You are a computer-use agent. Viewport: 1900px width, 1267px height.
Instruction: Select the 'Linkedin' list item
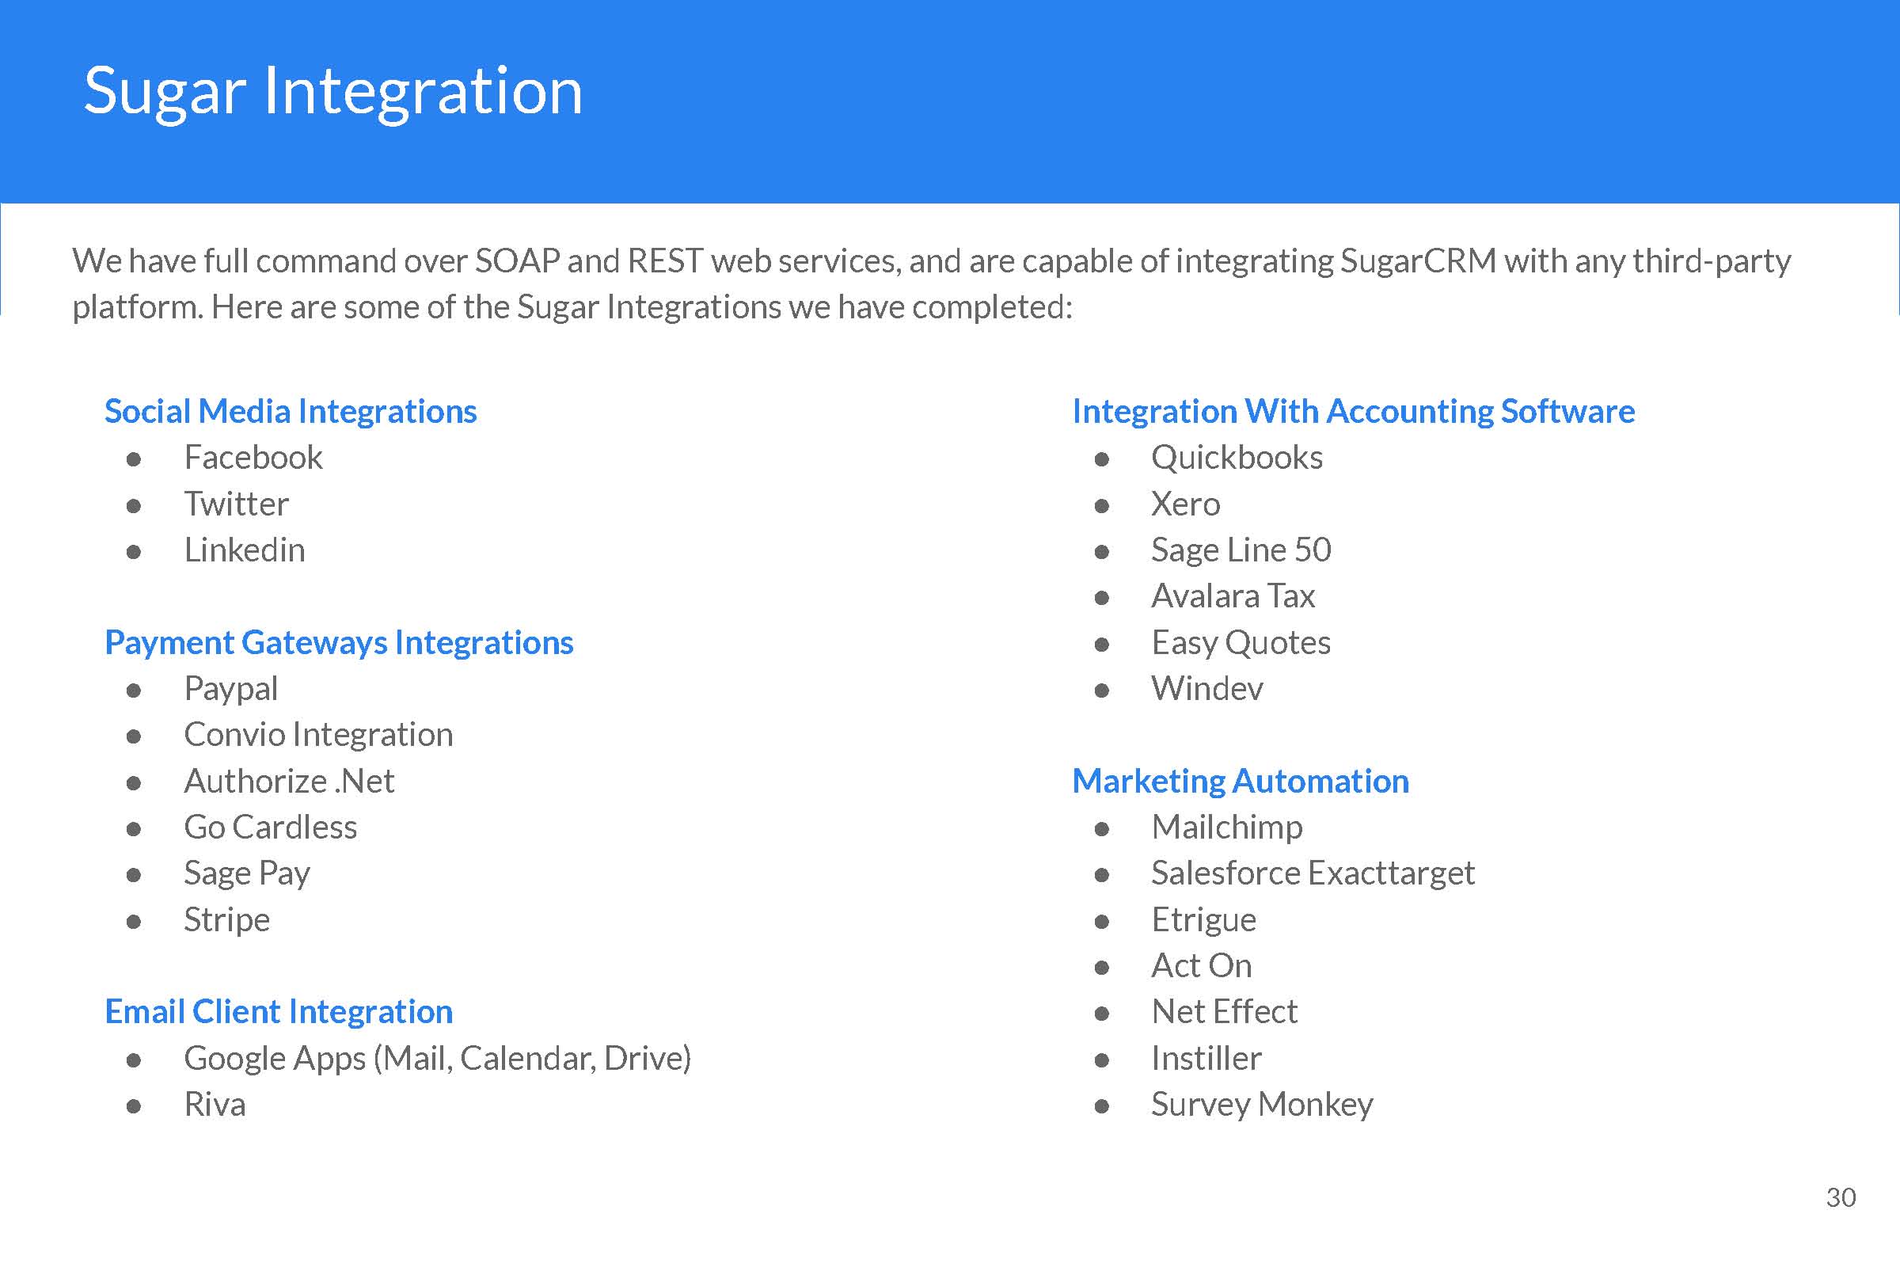[244, 550]
